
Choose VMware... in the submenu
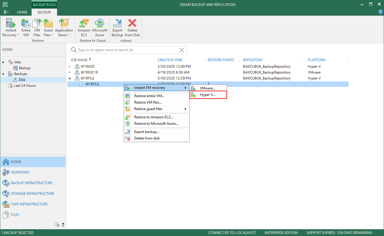(208, 88)
